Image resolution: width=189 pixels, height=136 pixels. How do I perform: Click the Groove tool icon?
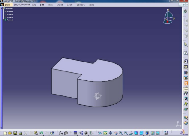coord(186,78)
